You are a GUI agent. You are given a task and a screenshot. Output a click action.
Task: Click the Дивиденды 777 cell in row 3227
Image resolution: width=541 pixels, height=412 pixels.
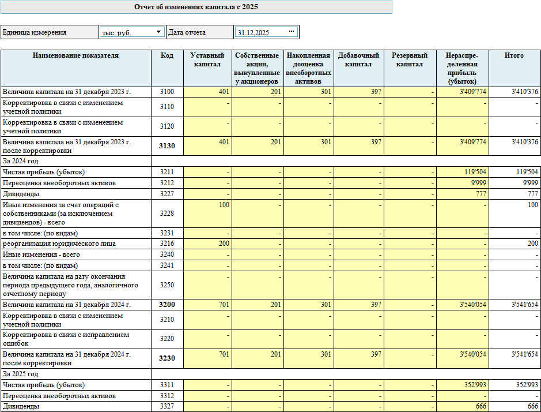pos(462,194)
